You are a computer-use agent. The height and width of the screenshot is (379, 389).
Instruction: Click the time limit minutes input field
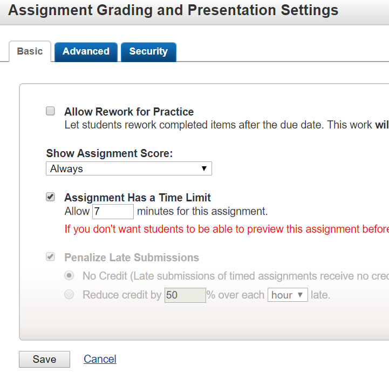(x=113, y=211)
